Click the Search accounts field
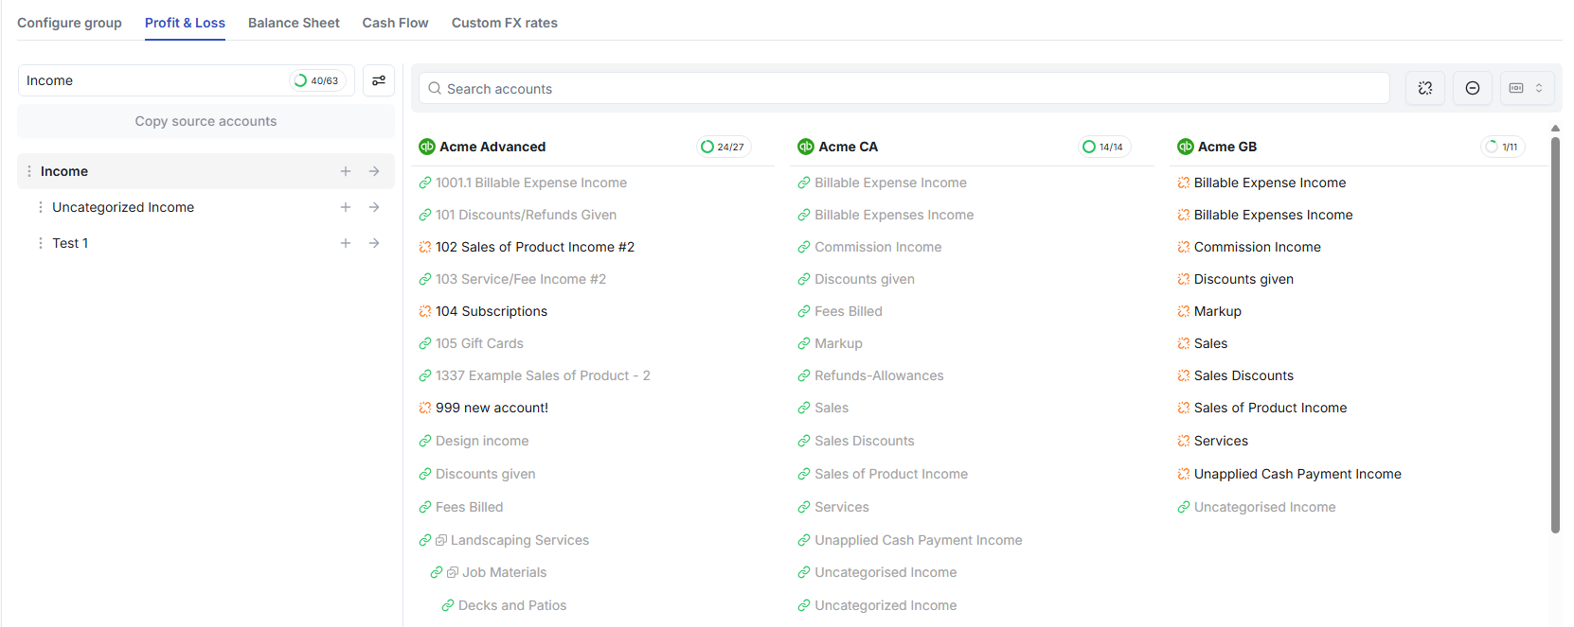The image size is (1574, 627). tap(904, 88)
